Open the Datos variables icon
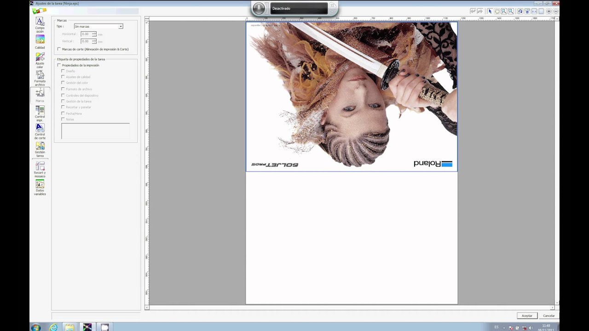The height and width of the screenshot is (331, 589). tap(40, 184)
